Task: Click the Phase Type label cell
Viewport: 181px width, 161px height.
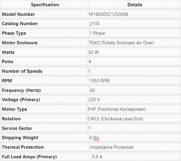Action: (14, 33)
